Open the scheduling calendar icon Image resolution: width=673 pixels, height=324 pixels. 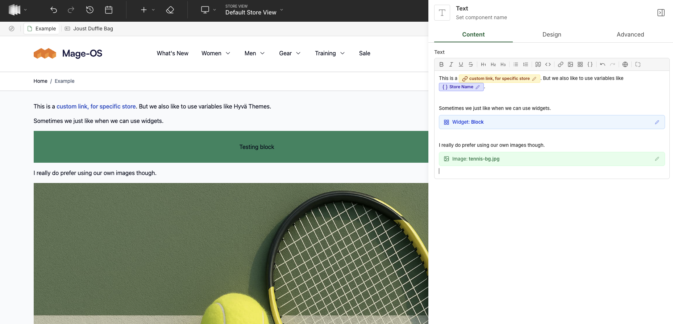point(109,10)
